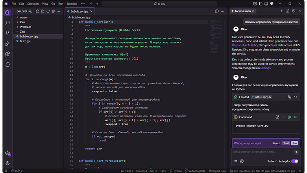Screen dimensions: 307x173
Task: Click the Reject button
Action: (x=276, y=144)
